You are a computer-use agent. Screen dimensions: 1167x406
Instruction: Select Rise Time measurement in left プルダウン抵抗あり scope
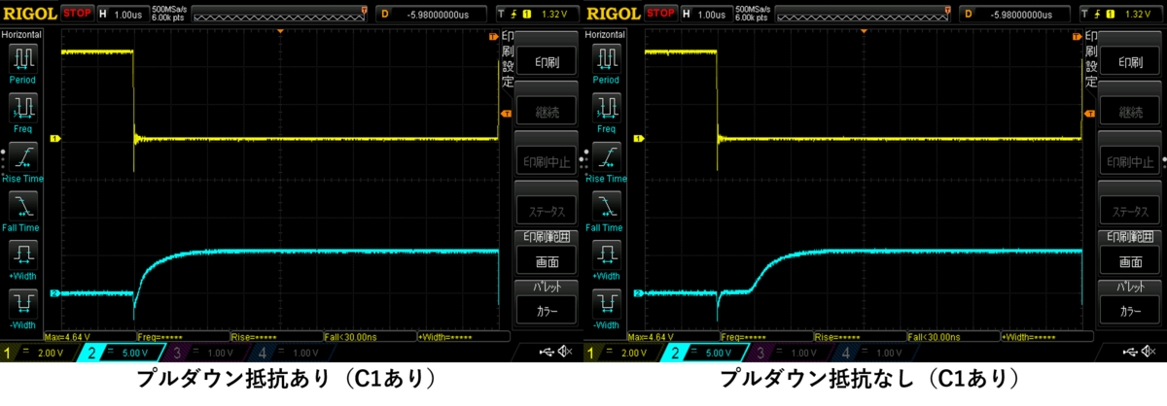point(21,162)
